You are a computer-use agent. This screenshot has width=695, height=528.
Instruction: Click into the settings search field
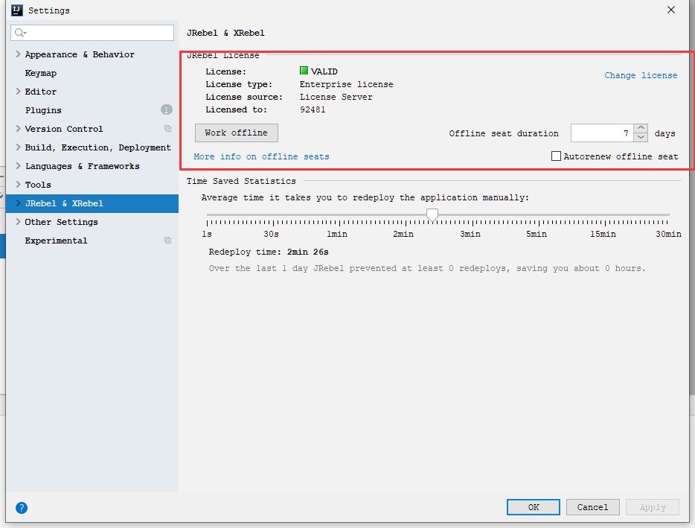point(92,33)
